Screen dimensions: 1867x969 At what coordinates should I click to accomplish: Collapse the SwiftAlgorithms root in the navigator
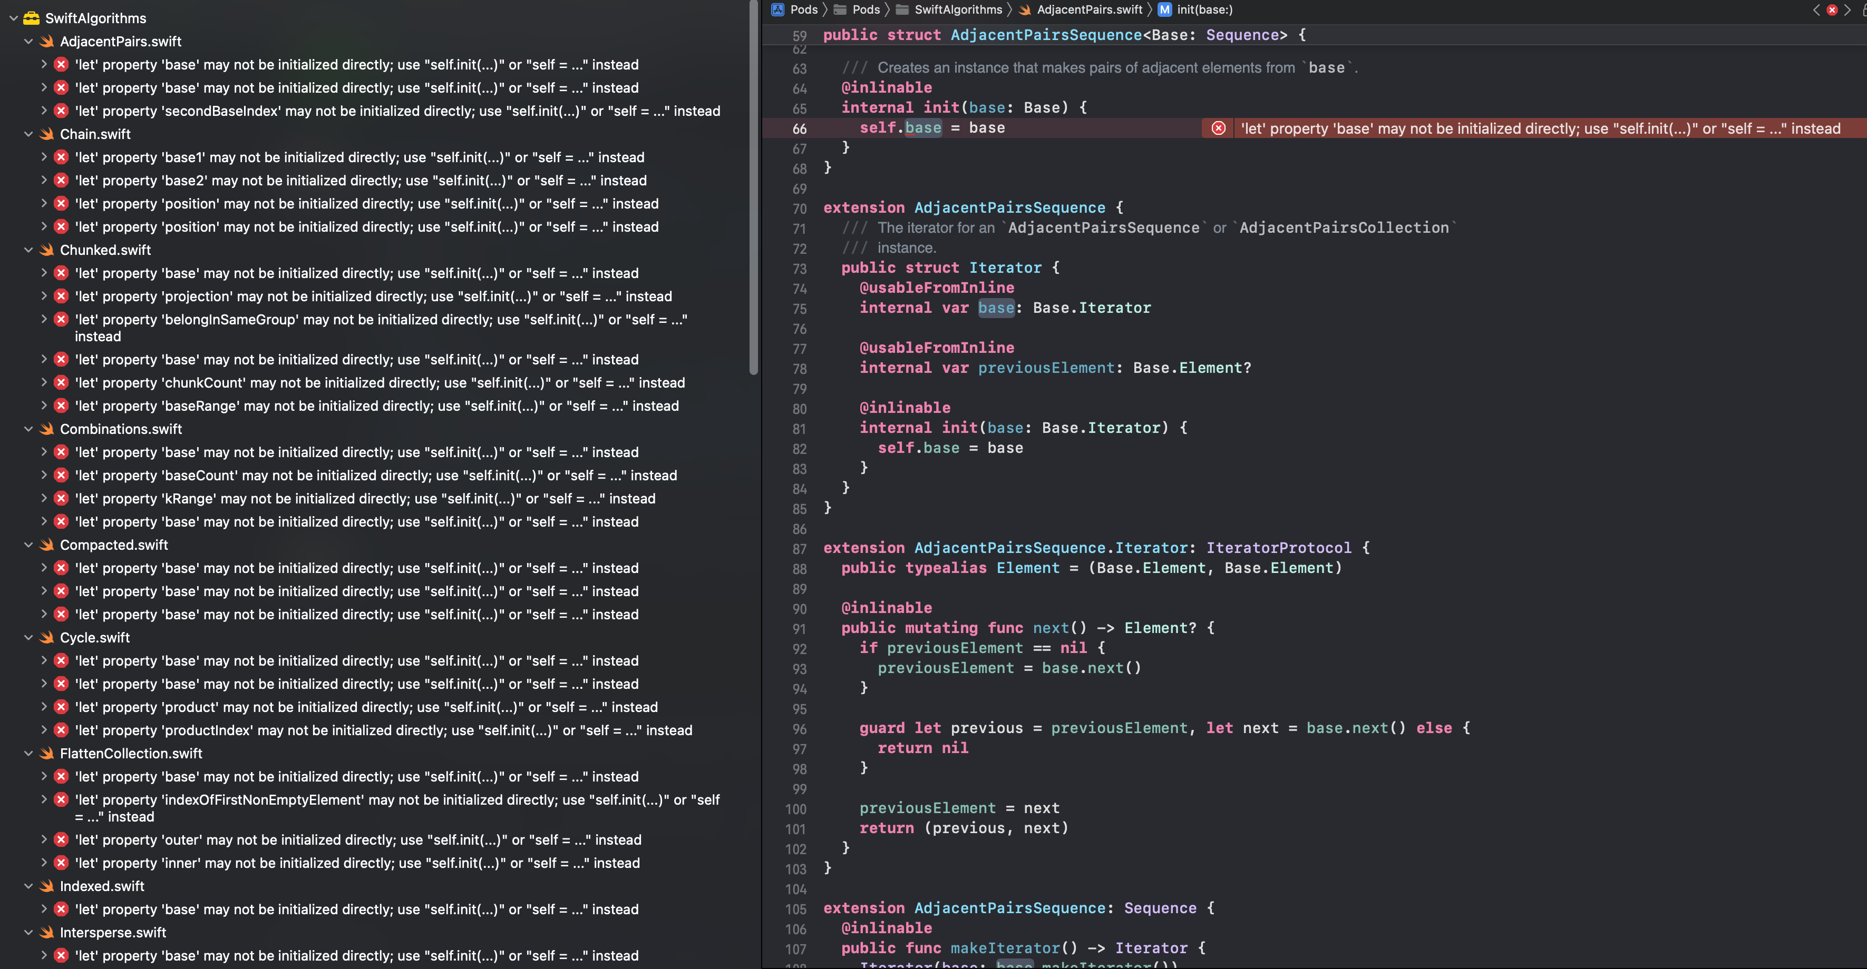click(x=12, y=18)
